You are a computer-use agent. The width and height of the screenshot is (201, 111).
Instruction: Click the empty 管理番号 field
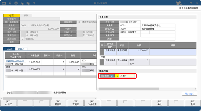click(40, 19)
